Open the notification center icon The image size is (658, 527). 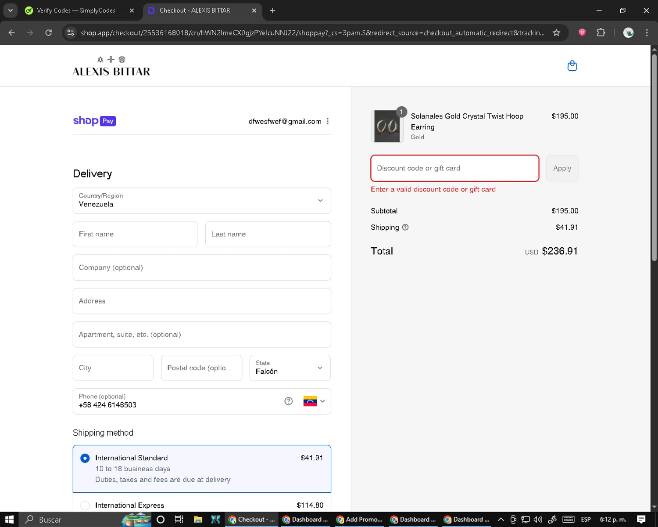641,520
